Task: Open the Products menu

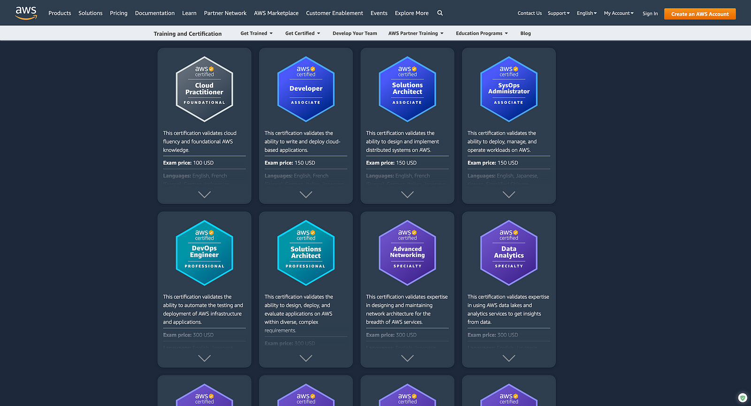Action: pyautogui.click(x=60, y=13)
